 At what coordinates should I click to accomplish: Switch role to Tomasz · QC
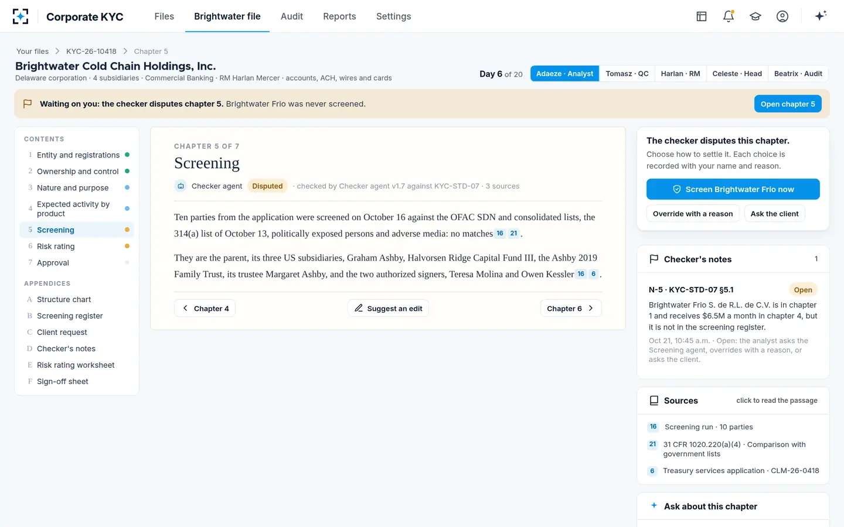point(627,74)
